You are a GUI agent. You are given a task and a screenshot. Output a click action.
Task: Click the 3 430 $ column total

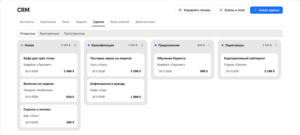tap(65, 45)
